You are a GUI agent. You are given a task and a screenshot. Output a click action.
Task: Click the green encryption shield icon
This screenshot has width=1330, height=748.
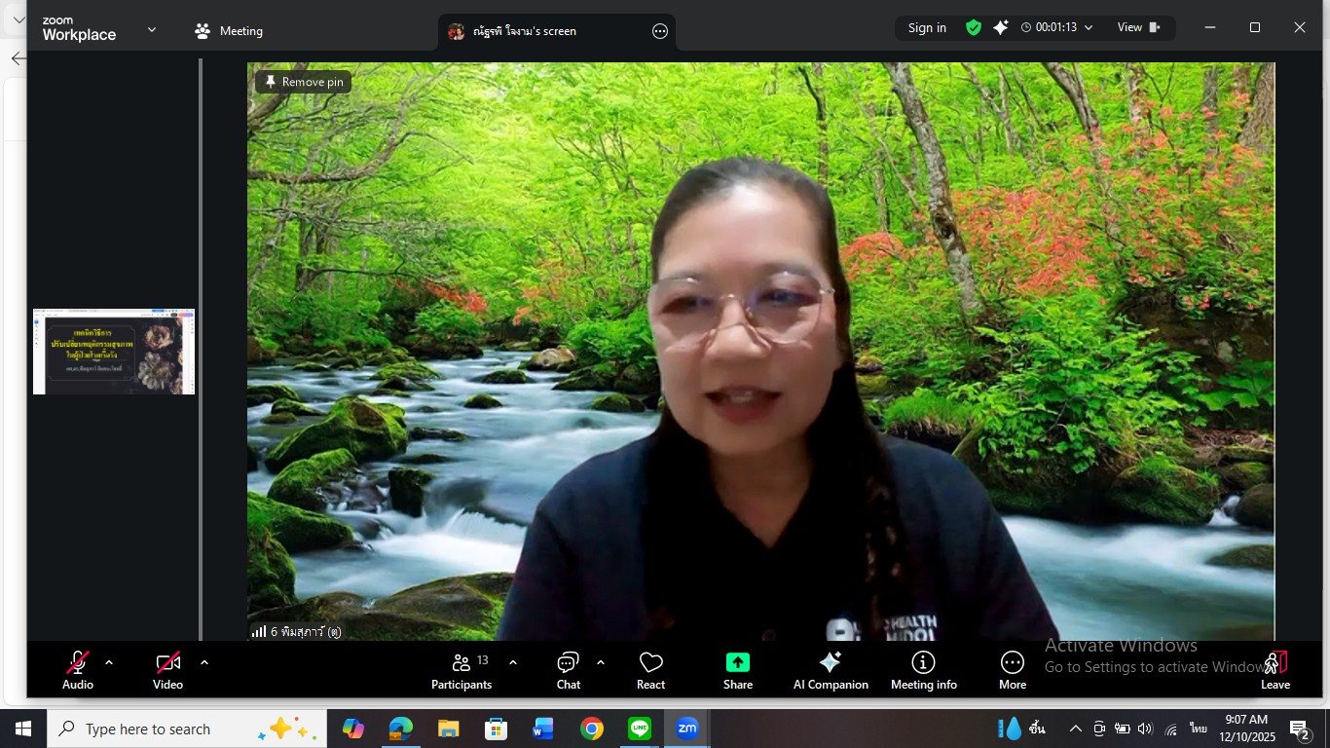(x=973, y=28)
